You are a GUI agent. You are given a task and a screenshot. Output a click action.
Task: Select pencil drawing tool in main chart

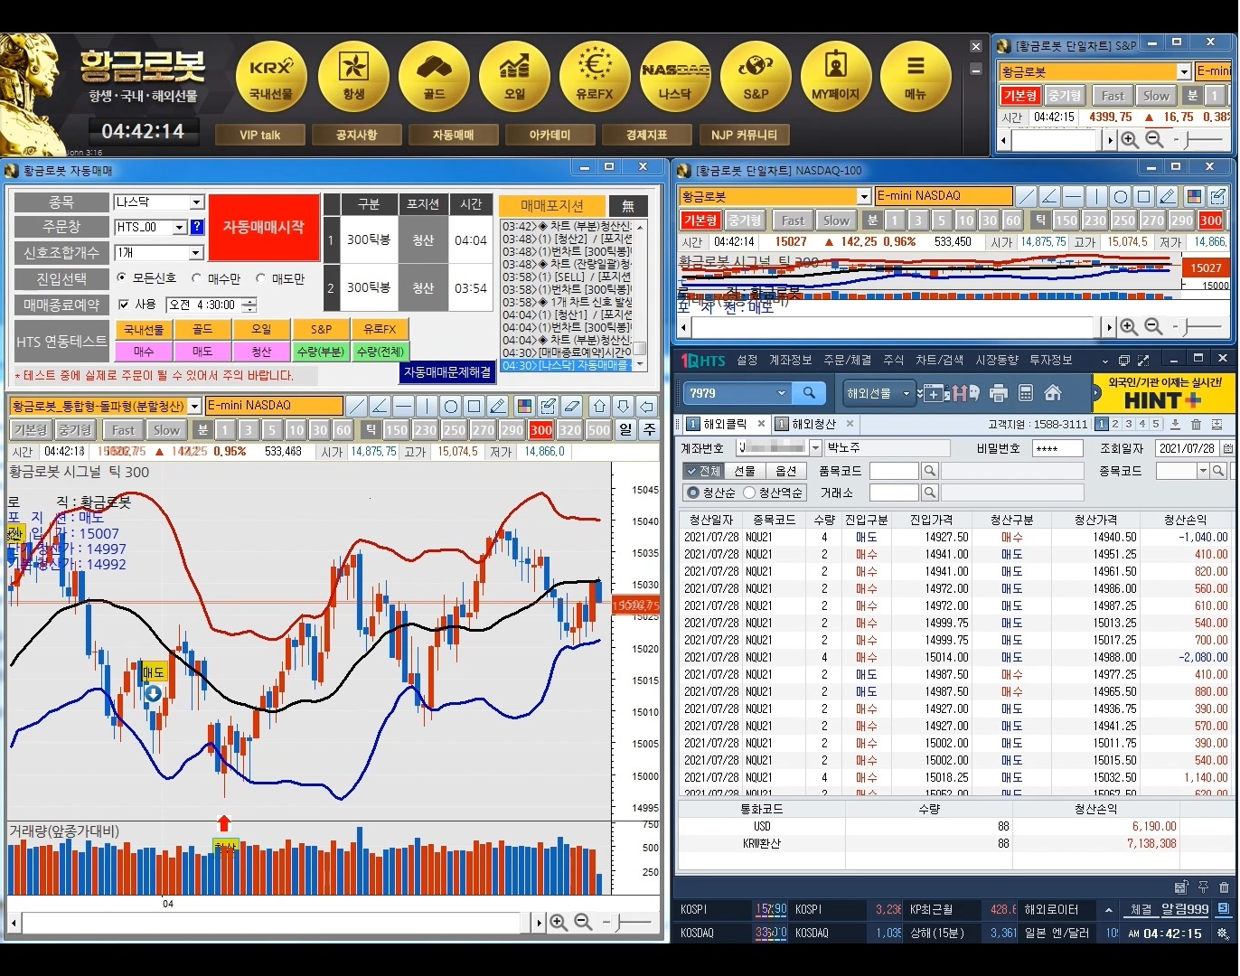498,406
